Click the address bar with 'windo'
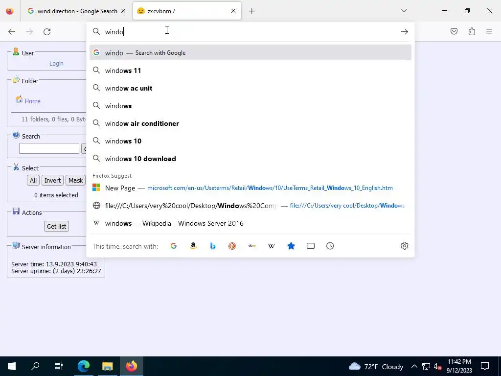501x376 pixels. click(250, 32)
